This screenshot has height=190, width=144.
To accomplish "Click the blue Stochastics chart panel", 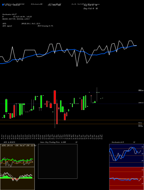I will click(126, 155).
